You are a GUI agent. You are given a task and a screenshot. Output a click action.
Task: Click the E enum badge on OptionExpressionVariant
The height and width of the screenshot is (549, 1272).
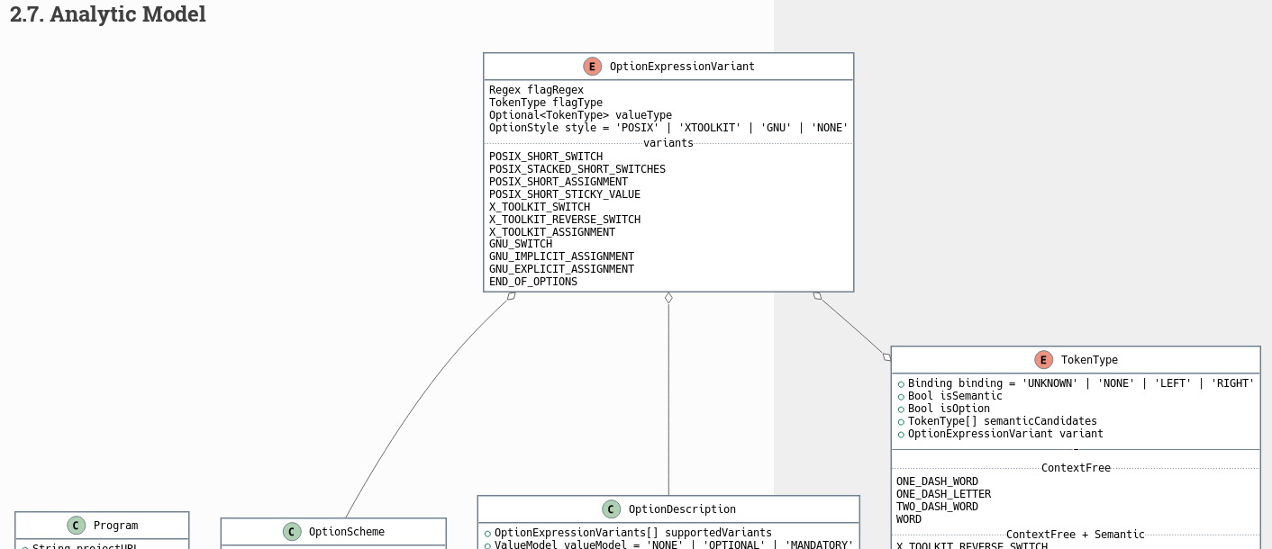tap(592, 66)
